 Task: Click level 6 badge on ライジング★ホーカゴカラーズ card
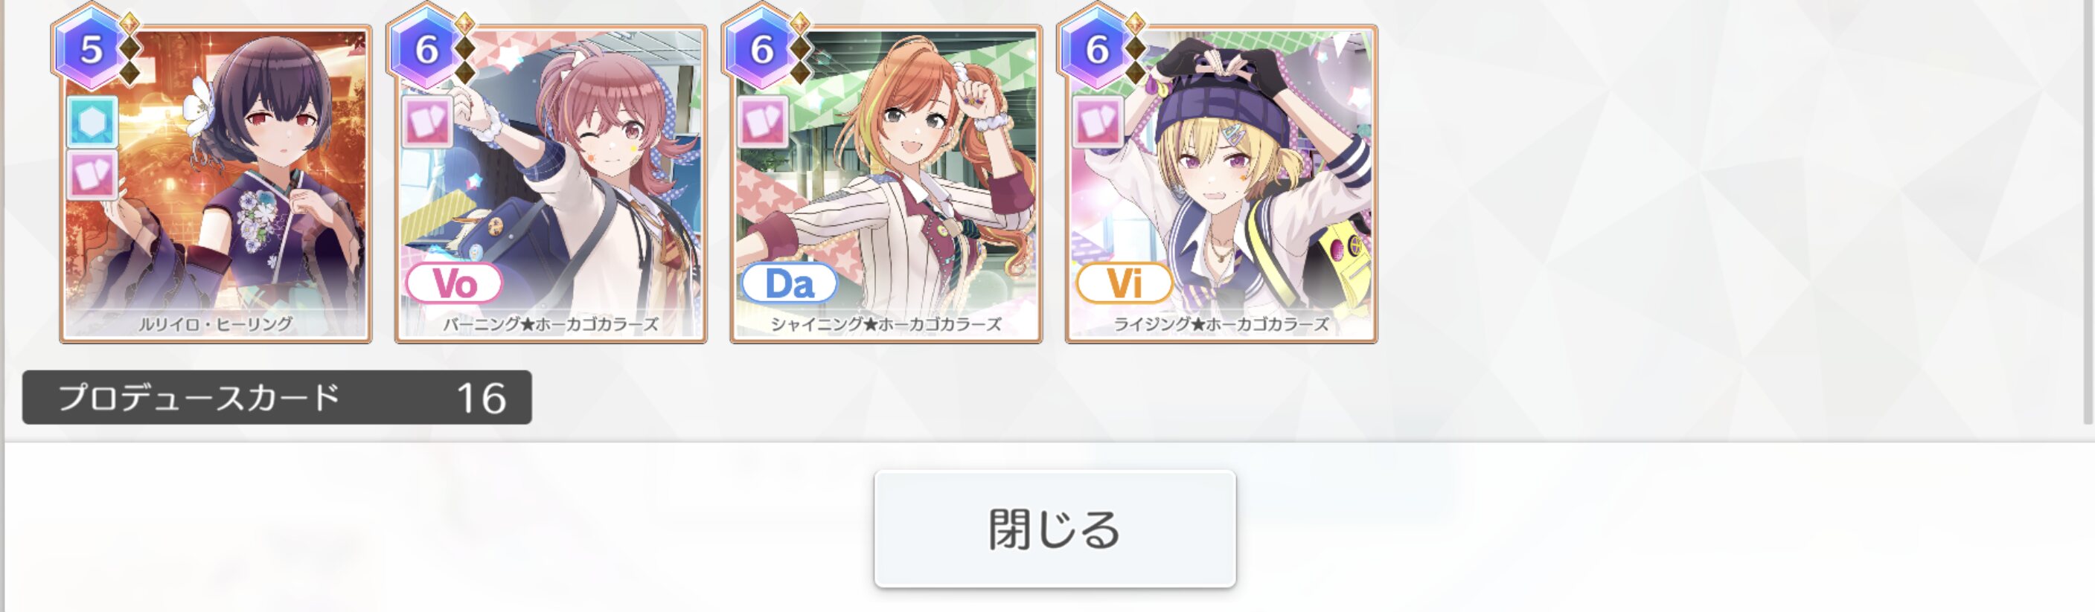pos(1096,49)
